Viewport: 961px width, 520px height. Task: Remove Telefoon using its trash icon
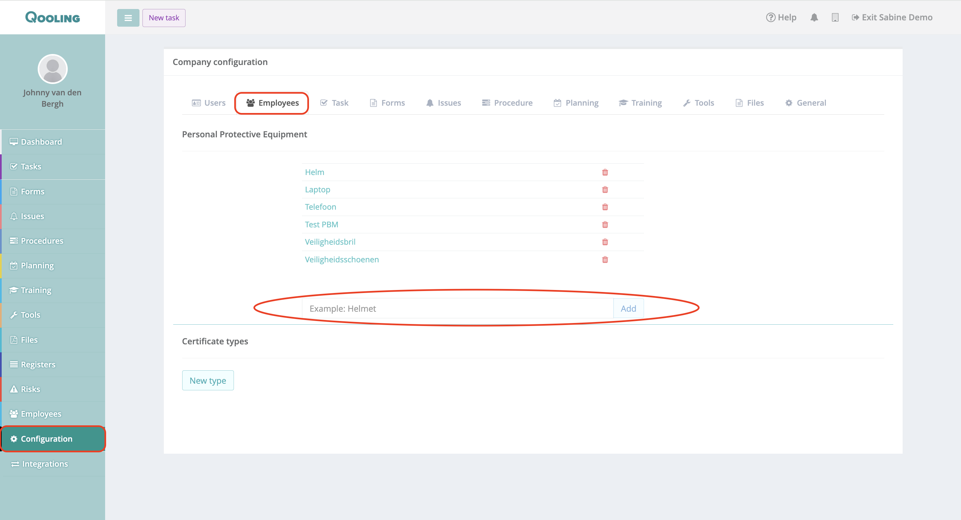coord(605,207)
